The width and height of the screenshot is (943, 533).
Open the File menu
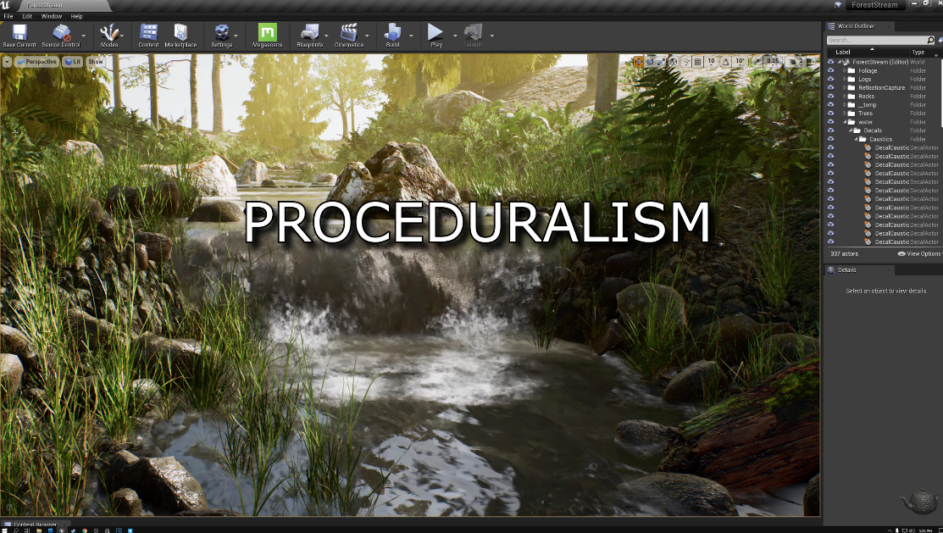[x=8, y=16]
